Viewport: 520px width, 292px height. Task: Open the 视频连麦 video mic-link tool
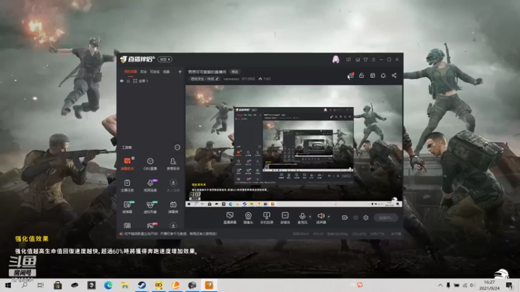click(x=150, y=186)
